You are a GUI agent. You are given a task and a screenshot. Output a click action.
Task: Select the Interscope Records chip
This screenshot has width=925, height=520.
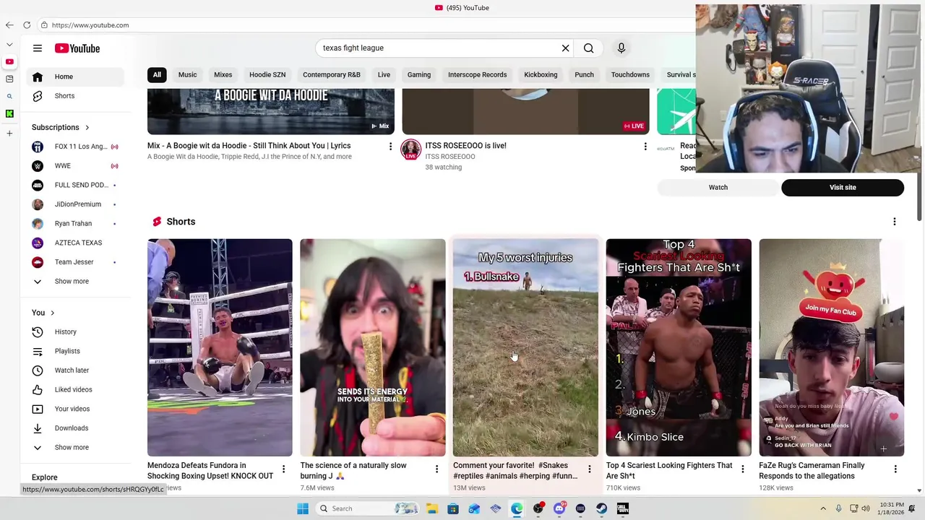tap(477, 74)
